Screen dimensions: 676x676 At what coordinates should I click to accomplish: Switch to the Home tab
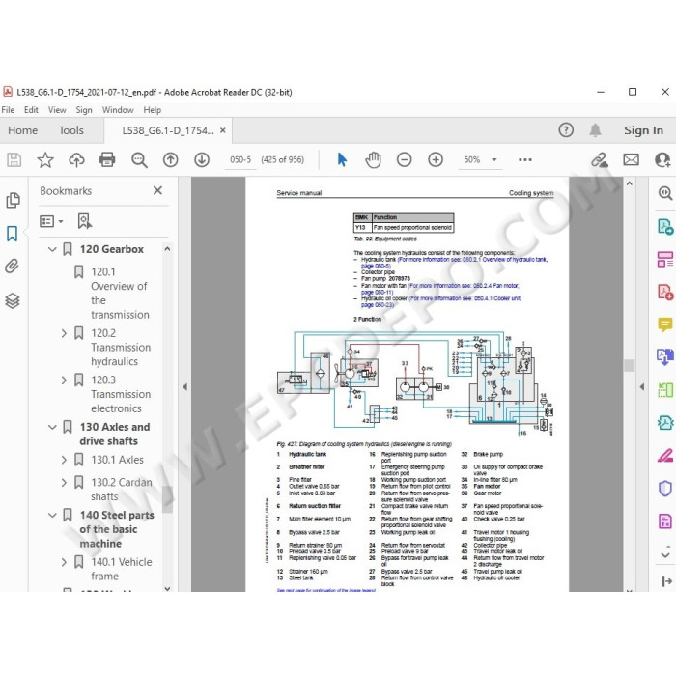[22, 130]
